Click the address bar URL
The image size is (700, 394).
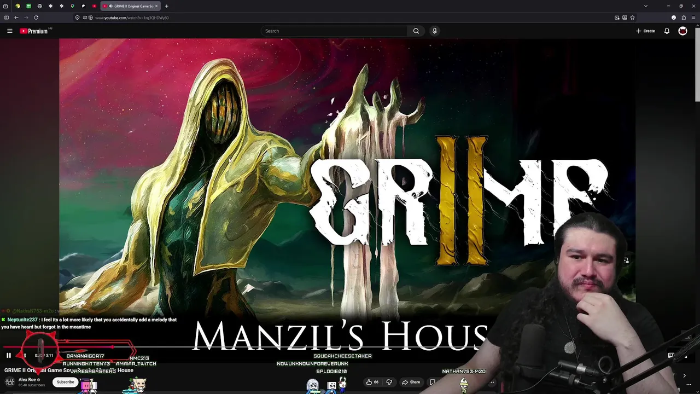click(132, 18)
